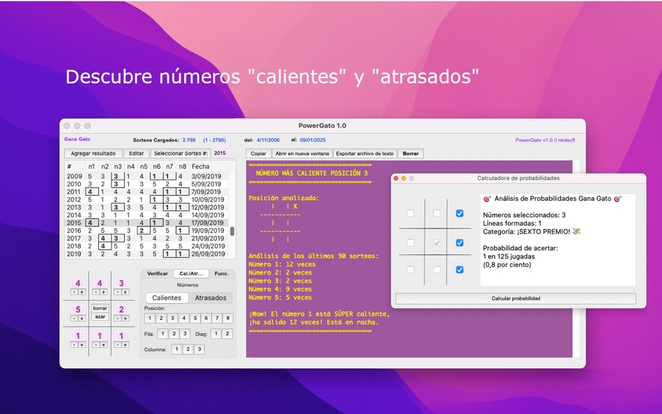Screen dimensions: 662x414
Task: Open the Editar dialog
Action: coord(136,153)
